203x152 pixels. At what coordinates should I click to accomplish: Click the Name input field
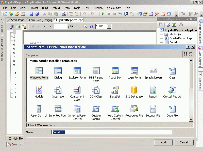click(112, 132)
